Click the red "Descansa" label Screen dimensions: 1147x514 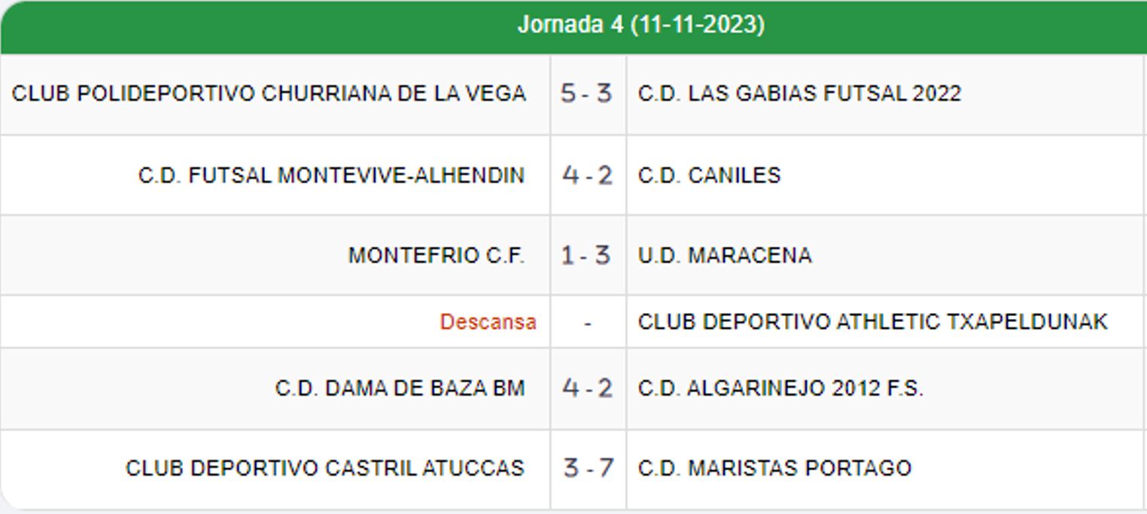(488, 322)
